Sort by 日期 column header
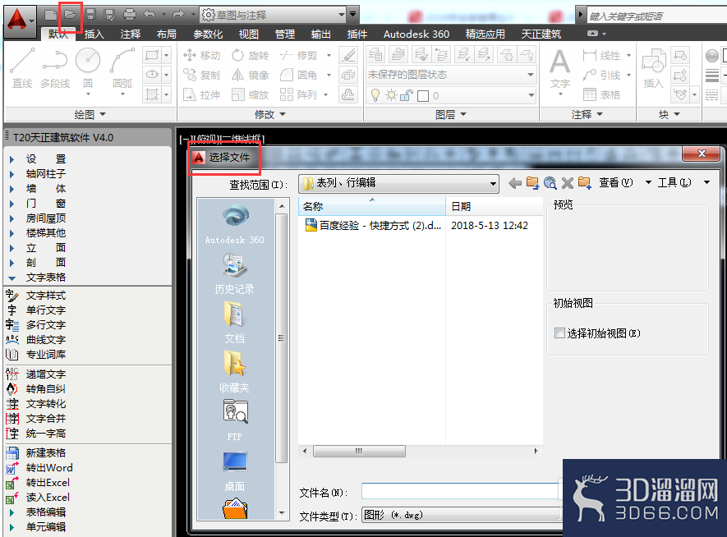 pos(495,206)
